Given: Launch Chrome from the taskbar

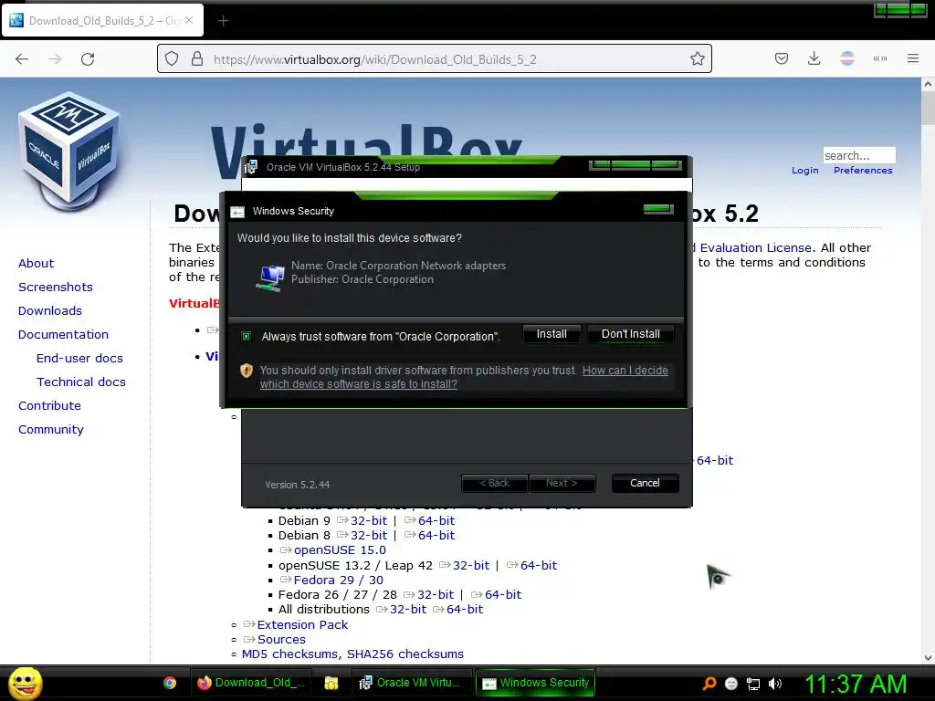Looking at the screenshot, I should 170,683.
